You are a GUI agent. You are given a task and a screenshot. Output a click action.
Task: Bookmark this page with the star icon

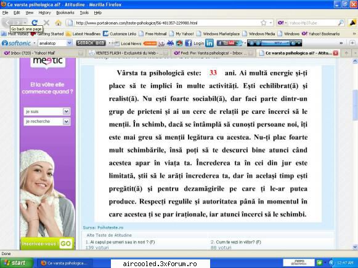click(x=264, y=23)
